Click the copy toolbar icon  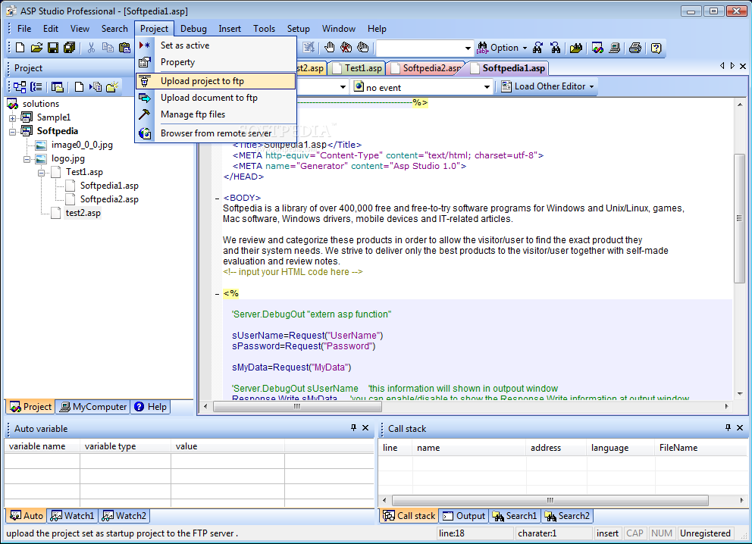point(108,48)
